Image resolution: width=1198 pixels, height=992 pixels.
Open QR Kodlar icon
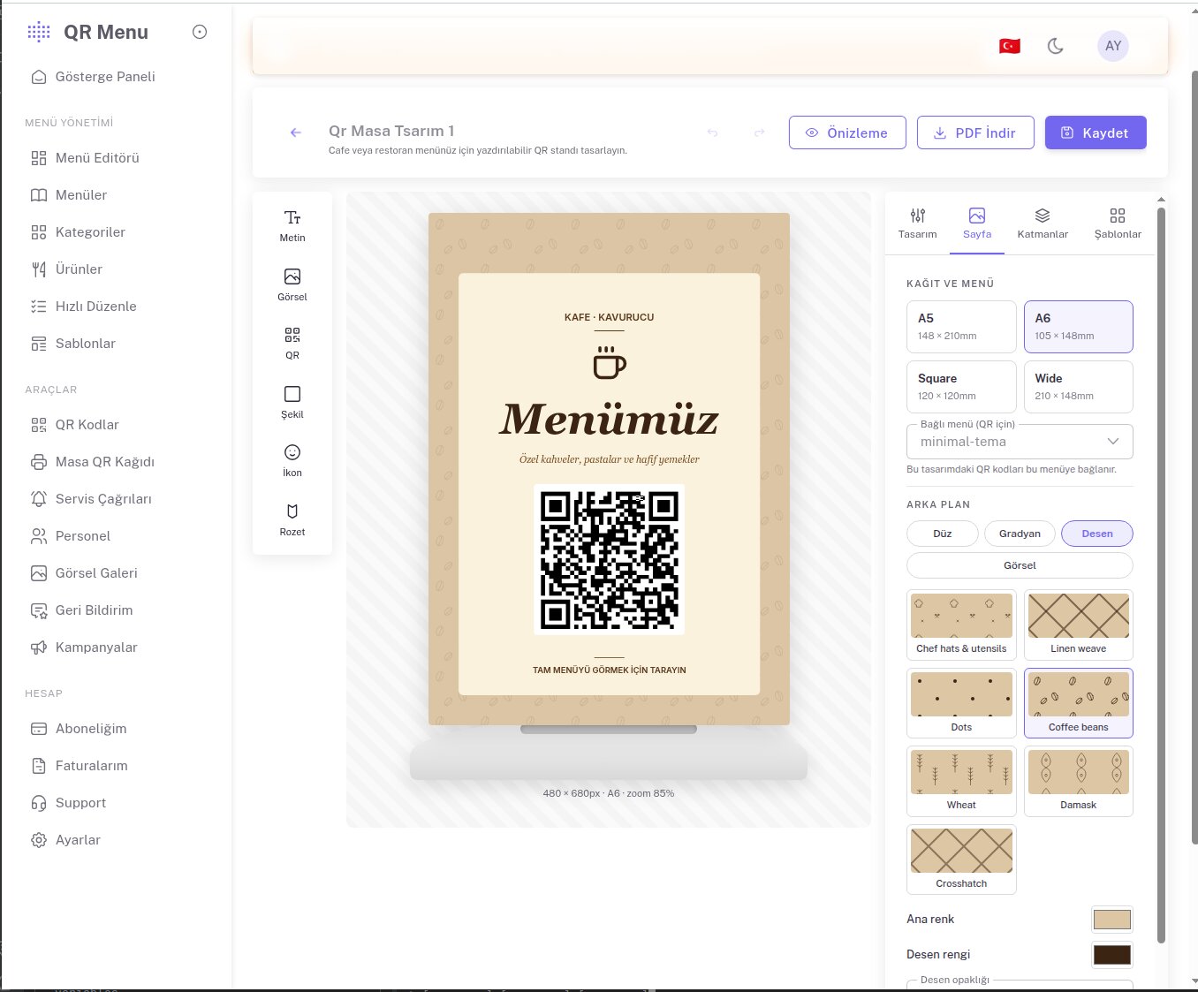(x=39, y=425)
